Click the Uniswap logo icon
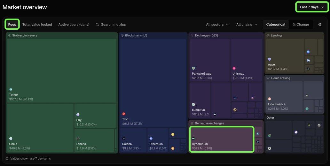The width and height of the screenshot is (330, 166). coord(234,68)
